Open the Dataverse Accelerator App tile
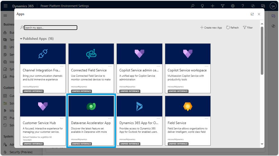This screenshot has height=156, width=279. tap(91, 120)
